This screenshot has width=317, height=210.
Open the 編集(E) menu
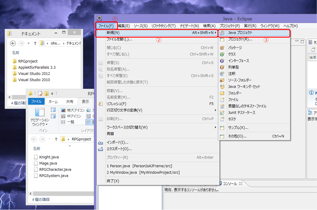pos(124,26)
